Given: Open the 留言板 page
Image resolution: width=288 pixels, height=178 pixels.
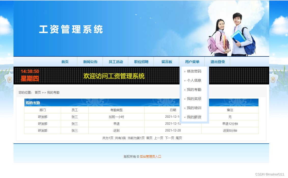Looking at the screenshot, I should (167, 62).
